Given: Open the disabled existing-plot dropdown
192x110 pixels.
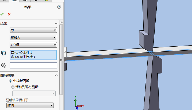Looking at the screenshot, I should (x=34, y=93).
